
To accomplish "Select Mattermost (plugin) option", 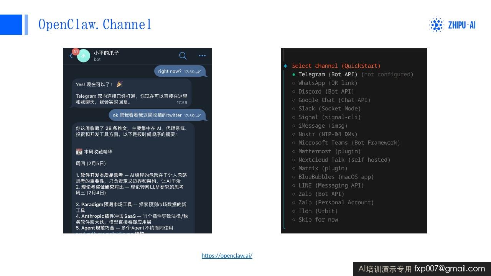I will (326, 151).
